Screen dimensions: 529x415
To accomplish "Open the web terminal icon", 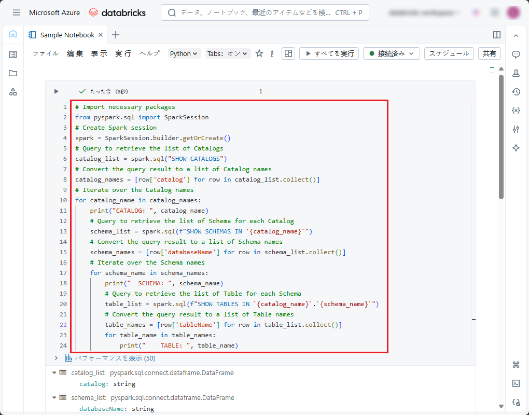I will click(516, 383).
